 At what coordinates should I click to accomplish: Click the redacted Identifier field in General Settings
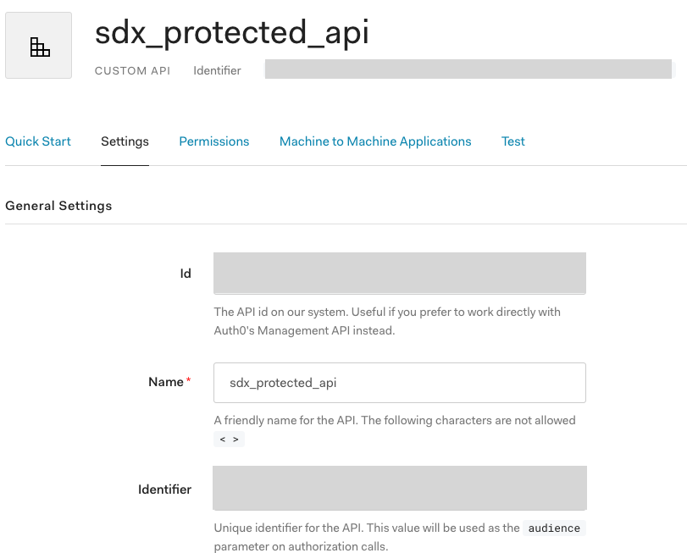click(400, 488)
